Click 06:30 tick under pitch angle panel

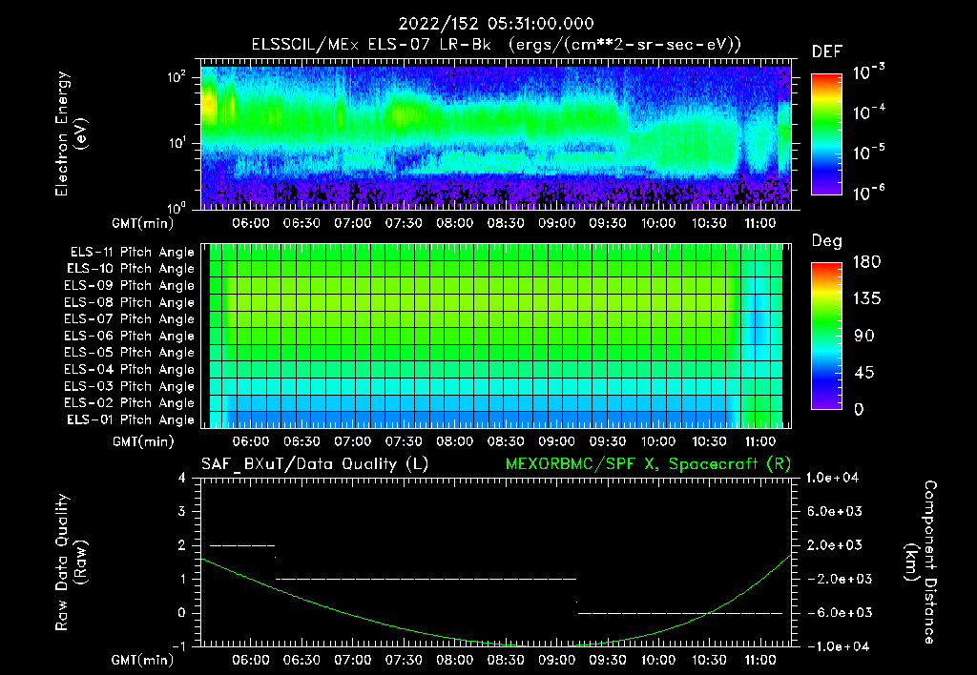(x=301, y=441)
